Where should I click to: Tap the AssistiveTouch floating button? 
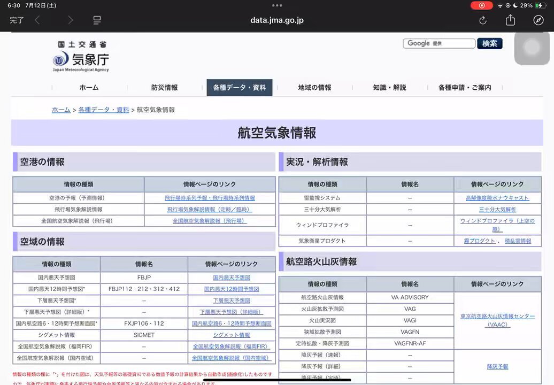(x=532, y=48)
